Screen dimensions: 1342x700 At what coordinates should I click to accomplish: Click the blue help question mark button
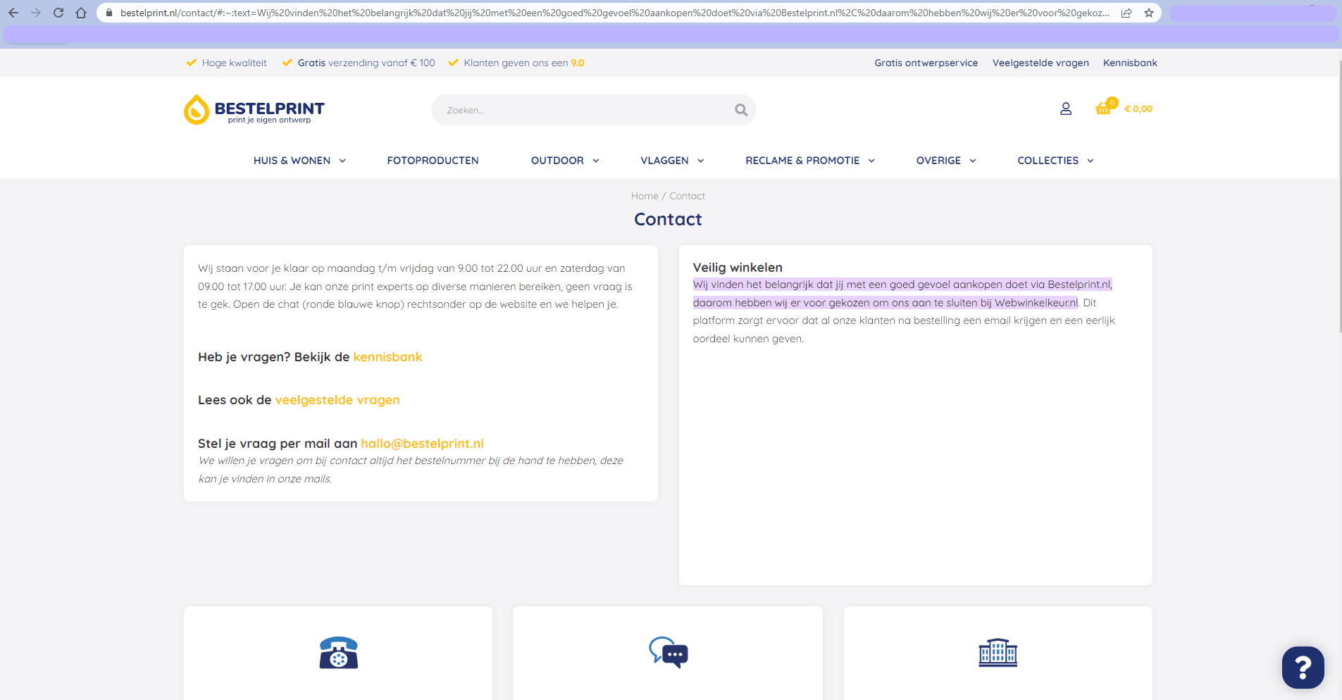pos(1303,667)
